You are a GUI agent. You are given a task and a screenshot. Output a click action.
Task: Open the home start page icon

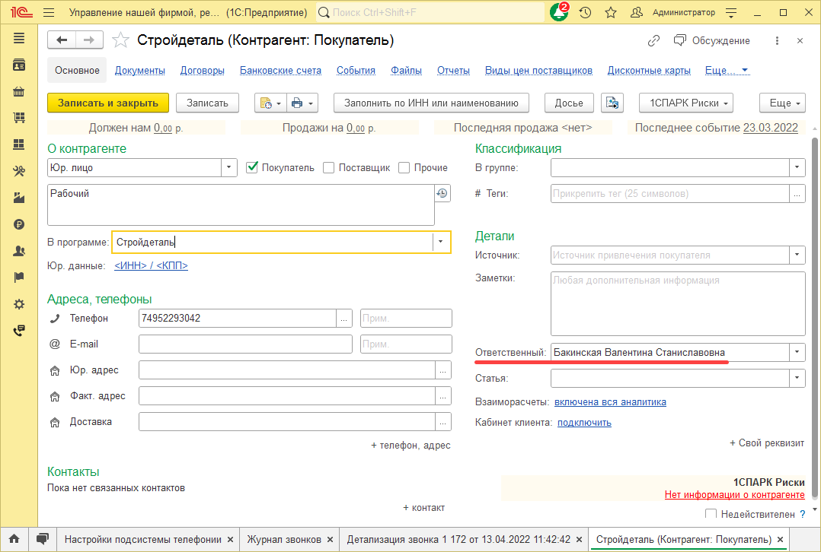(x=14, y=539)
